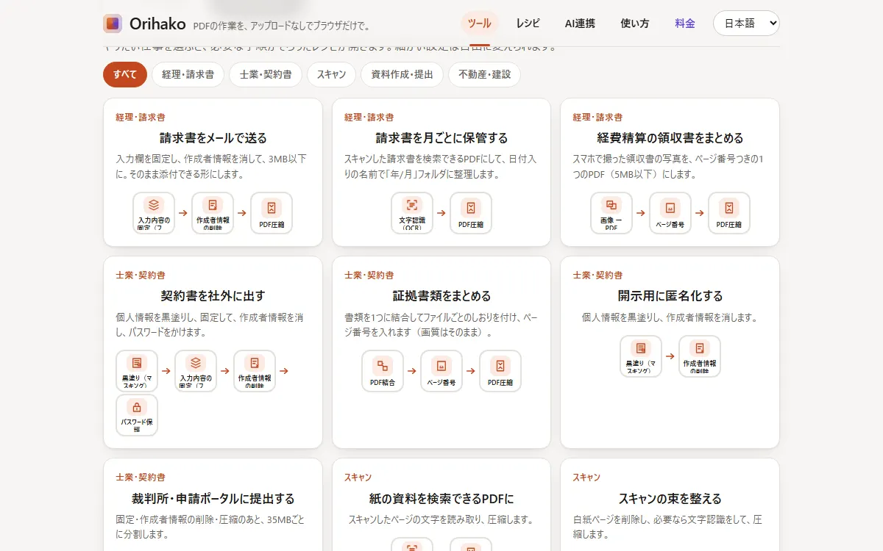Click PDF圧縮 step in 請求書をメールで送る card

pyautogui.click(x=272, y=213)
